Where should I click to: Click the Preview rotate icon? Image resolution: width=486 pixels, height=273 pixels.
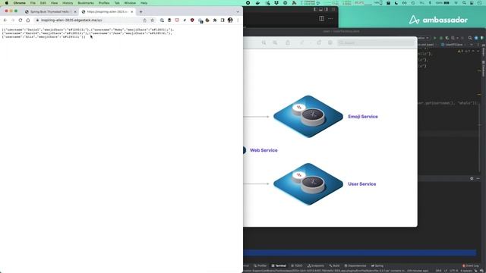pyautogui.click(x=319, y=42)
